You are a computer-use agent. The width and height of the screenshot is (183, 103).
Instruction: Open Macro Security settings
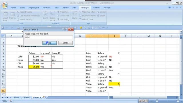(x=25, y=19)
